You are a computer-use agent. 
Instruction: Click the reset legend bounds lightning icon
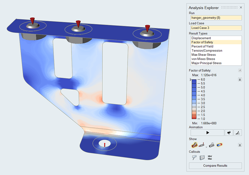point(240,70)
